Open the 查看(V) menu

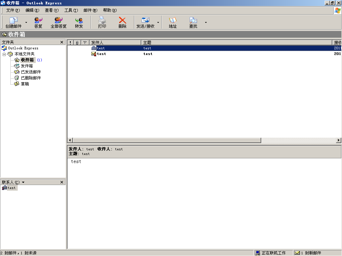point(52,10)
